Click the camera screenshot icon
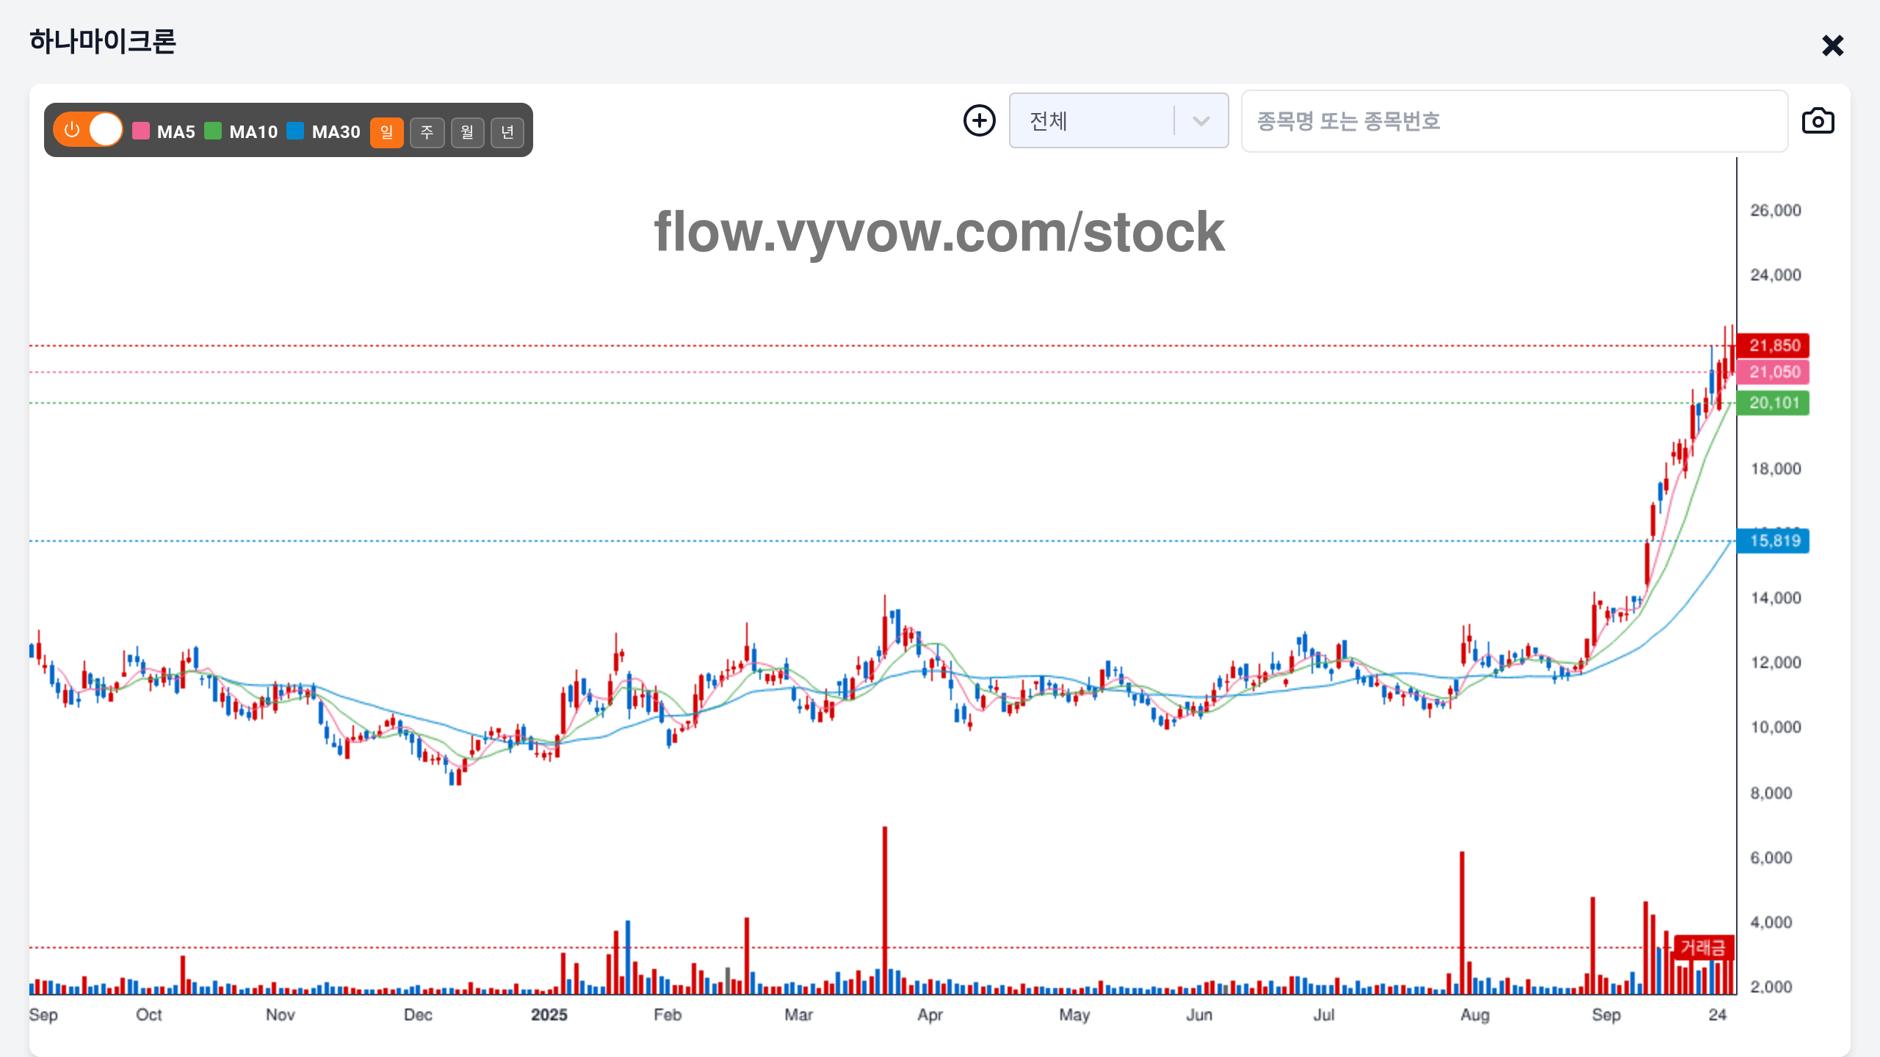 [1818, 121]
